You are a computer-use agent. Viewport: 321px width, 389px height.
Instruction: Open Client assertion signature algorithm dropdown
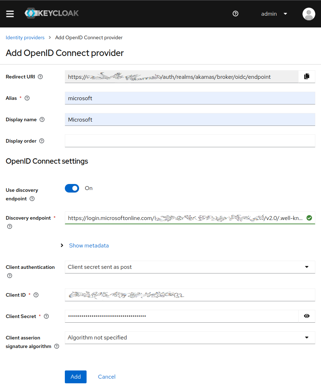(190, 338)
